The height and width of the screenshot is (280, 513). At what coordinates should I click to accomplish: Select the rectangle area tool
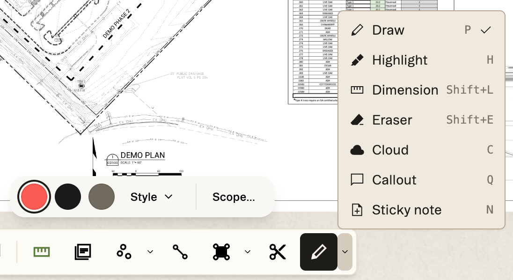coord(221,252)
